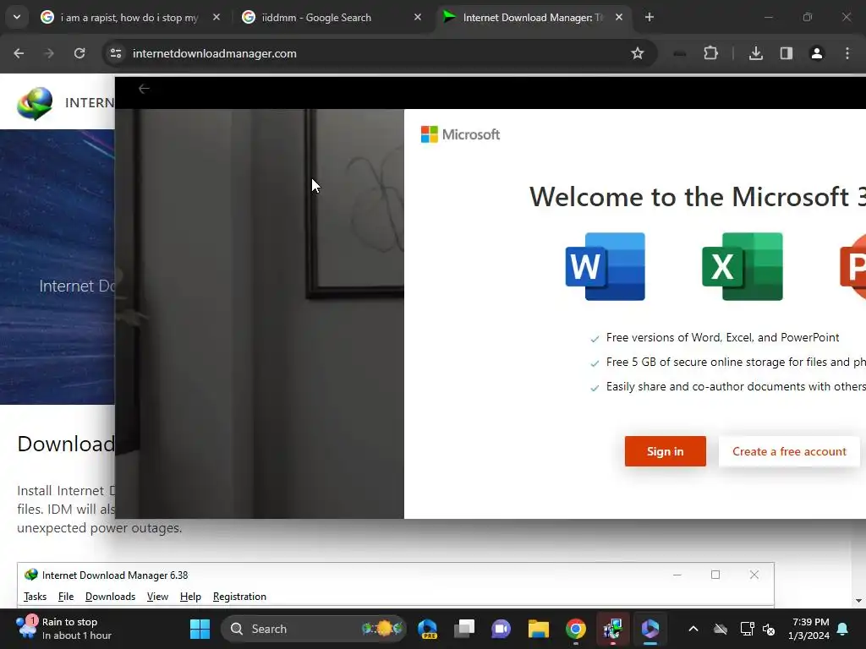Click the OneDrive tray icon
This screenshot has width=866, height=649.
[x=721, y=629]
